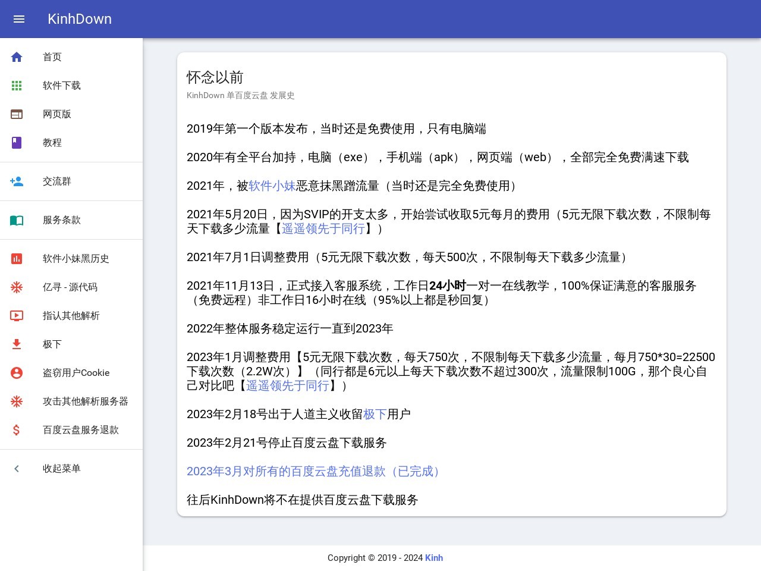
Task: Click the red chart icon for 软件小妹黑历史
Action: click(x=17, y=259)
